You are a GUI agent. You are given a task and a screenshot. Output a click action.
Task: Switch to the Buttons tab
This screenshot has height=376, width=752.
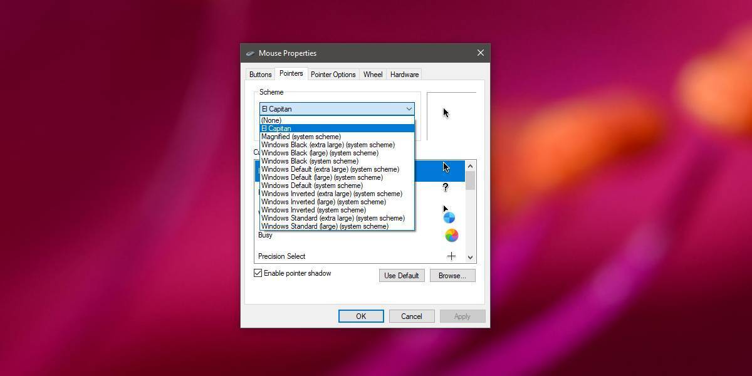[260, 75]
